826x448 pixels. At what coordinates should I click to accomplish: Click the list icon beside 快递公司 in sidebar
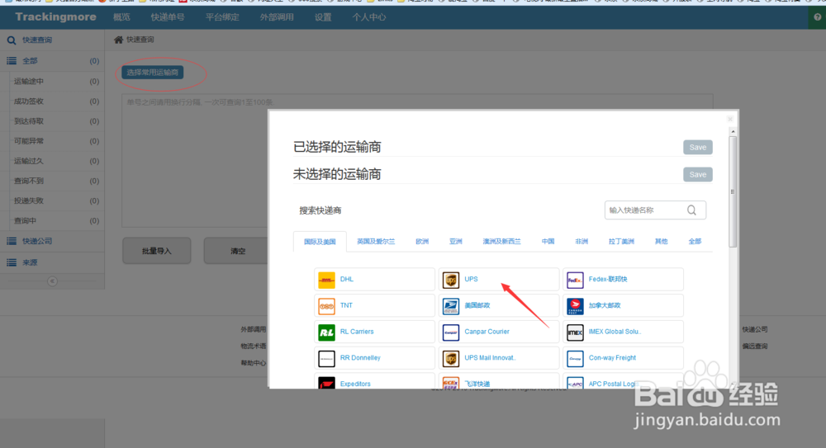pos(12,241)
